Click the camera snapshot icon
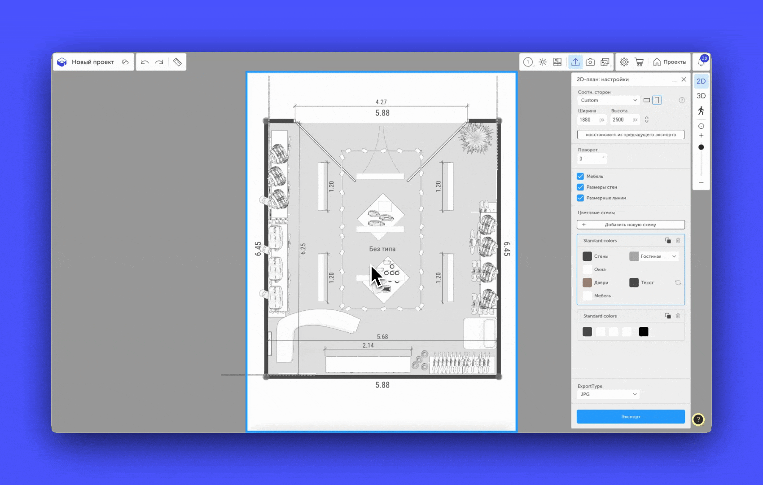Image resolution: width=763 pixels, height=485 pixels. pos(590,62)
